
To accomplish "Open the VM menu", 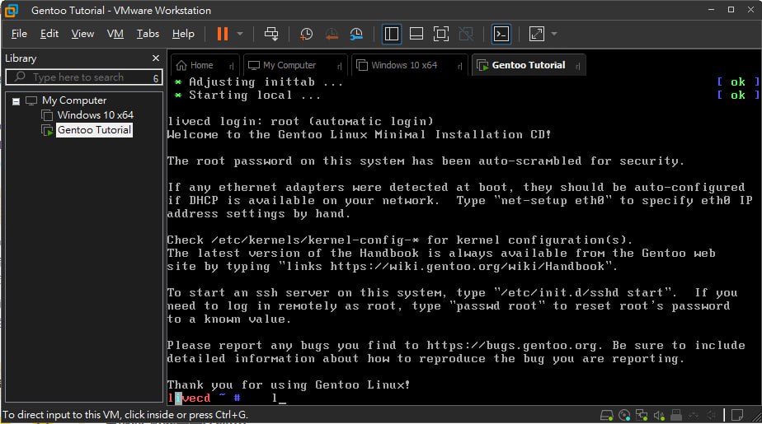I will tap(115, 34).
